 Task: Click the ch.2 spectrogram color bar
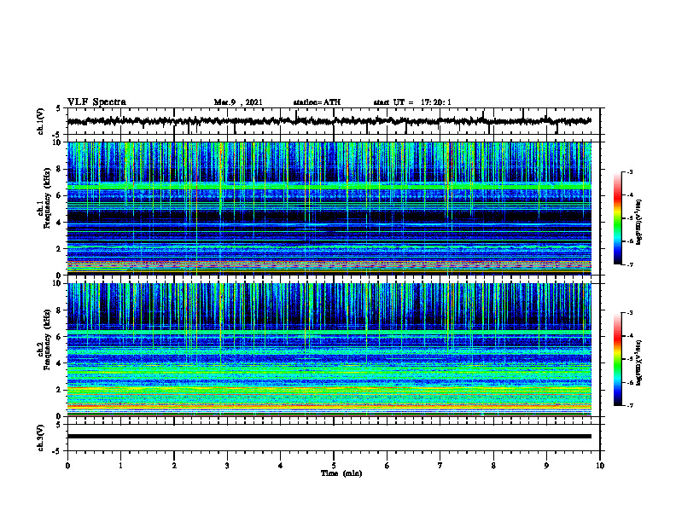pyautogui.click(x=617, y=359)
